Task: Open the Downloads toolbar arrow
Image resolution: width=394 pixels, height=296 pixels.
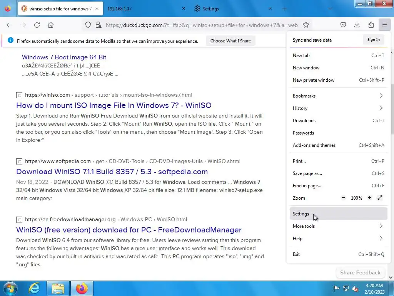Action: pyautogui.click(x=357, y=25)
